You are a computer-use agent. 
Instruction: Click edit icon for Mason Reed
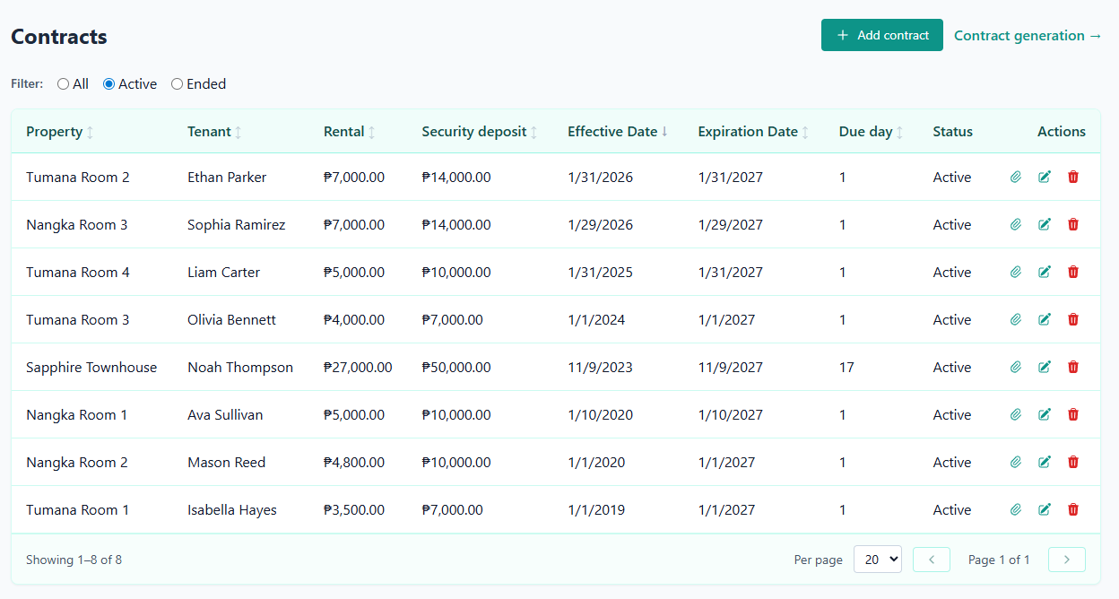(1045, 463)
